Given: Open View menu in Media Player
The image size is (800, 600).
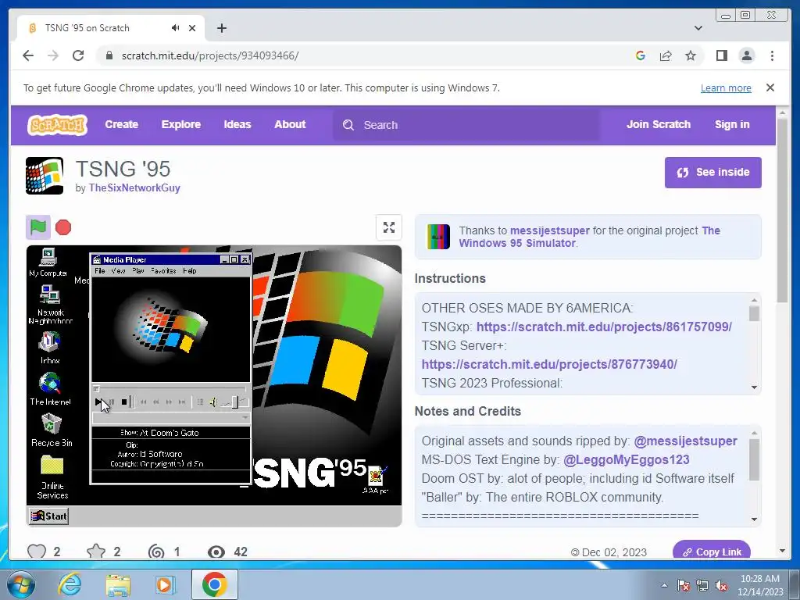Looking at the screenshot, I should tap(119, 271).
